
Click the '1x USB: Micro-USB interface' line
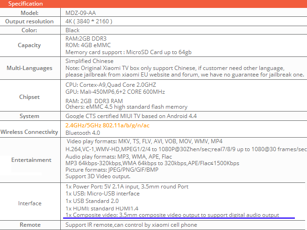pos(102,194)
